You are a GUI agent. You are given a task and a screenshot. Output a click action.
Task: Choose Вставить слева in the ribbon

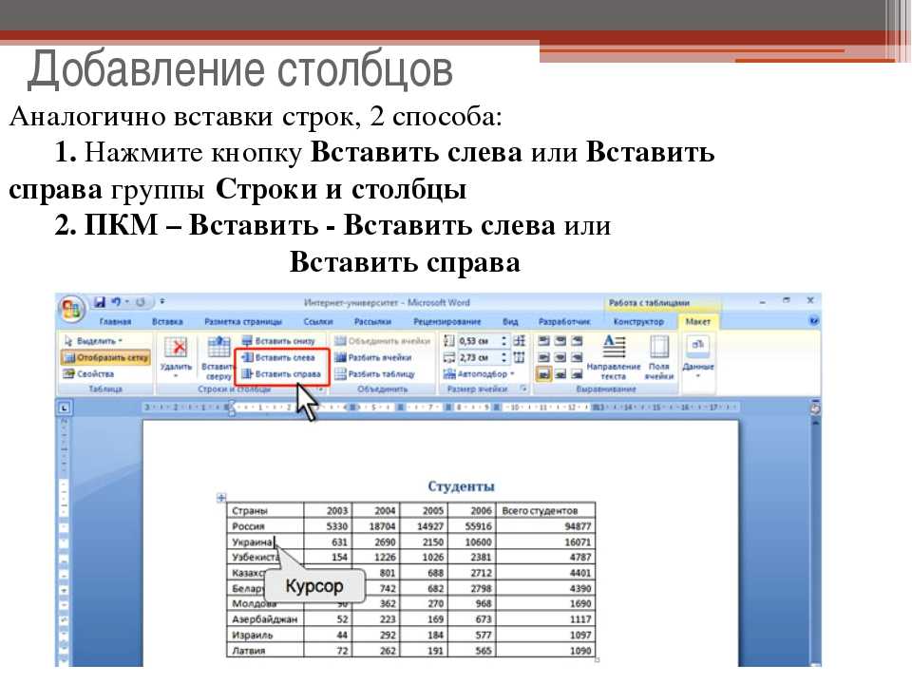coord(278,357)
